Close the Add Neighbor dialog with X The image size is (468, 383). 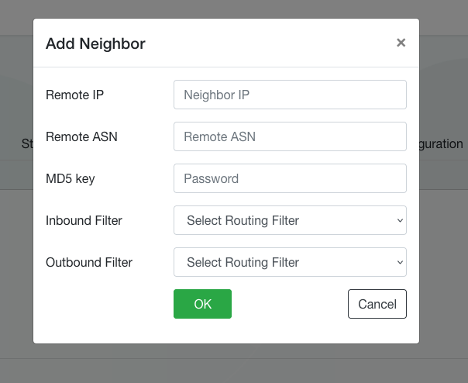pyautogui.click(x=401, y=43)
